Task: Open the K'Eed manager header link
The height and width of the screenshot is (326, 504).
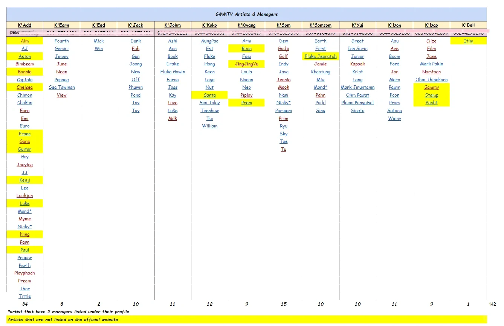Action: click(99, 25)
